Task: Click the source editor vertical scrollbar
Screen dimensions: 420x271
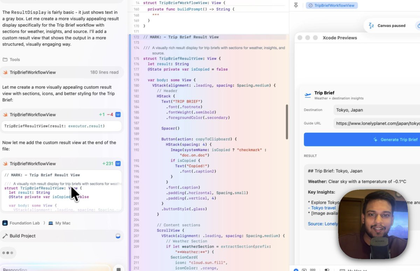Action: (x=287, y=122)
